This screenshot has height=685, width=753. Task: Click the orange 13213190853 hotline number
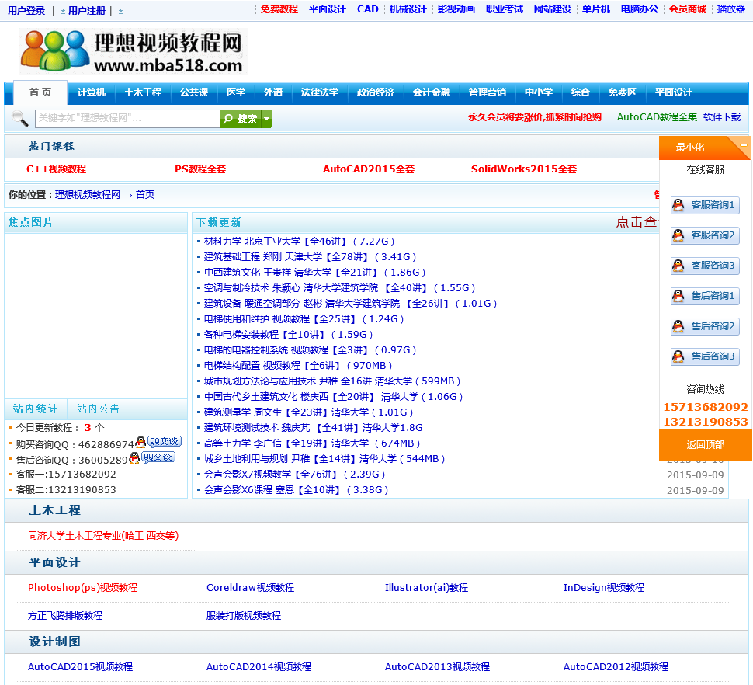706,422
